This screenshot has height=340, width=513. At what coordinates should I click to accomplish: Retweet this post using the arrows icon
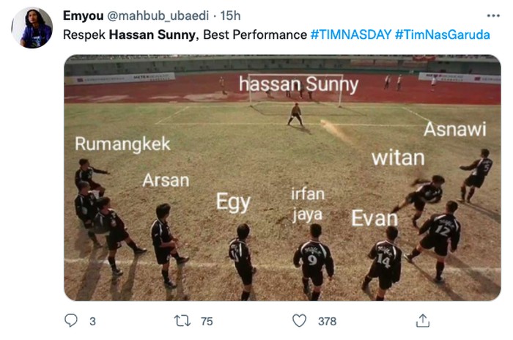180,321
